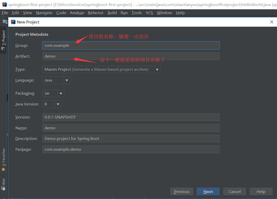Click the Group: label
Viewport: 277px width, 199px height.
click(22, 46)
